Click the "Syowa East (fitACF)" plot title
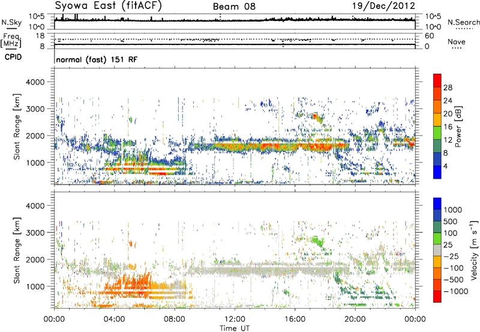This screenshot has width=480, height=332. 108,5
